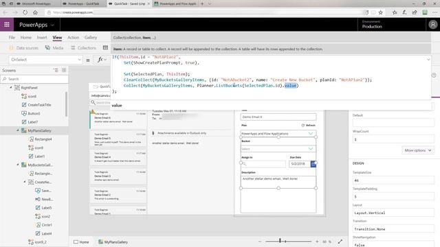Expand More options in properties pane
This screenshot has height=247, width=440.
pos(417,150)
